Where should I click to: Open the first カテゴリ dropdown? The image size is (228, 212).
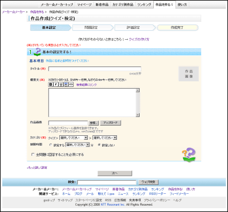tap(74, 138)
